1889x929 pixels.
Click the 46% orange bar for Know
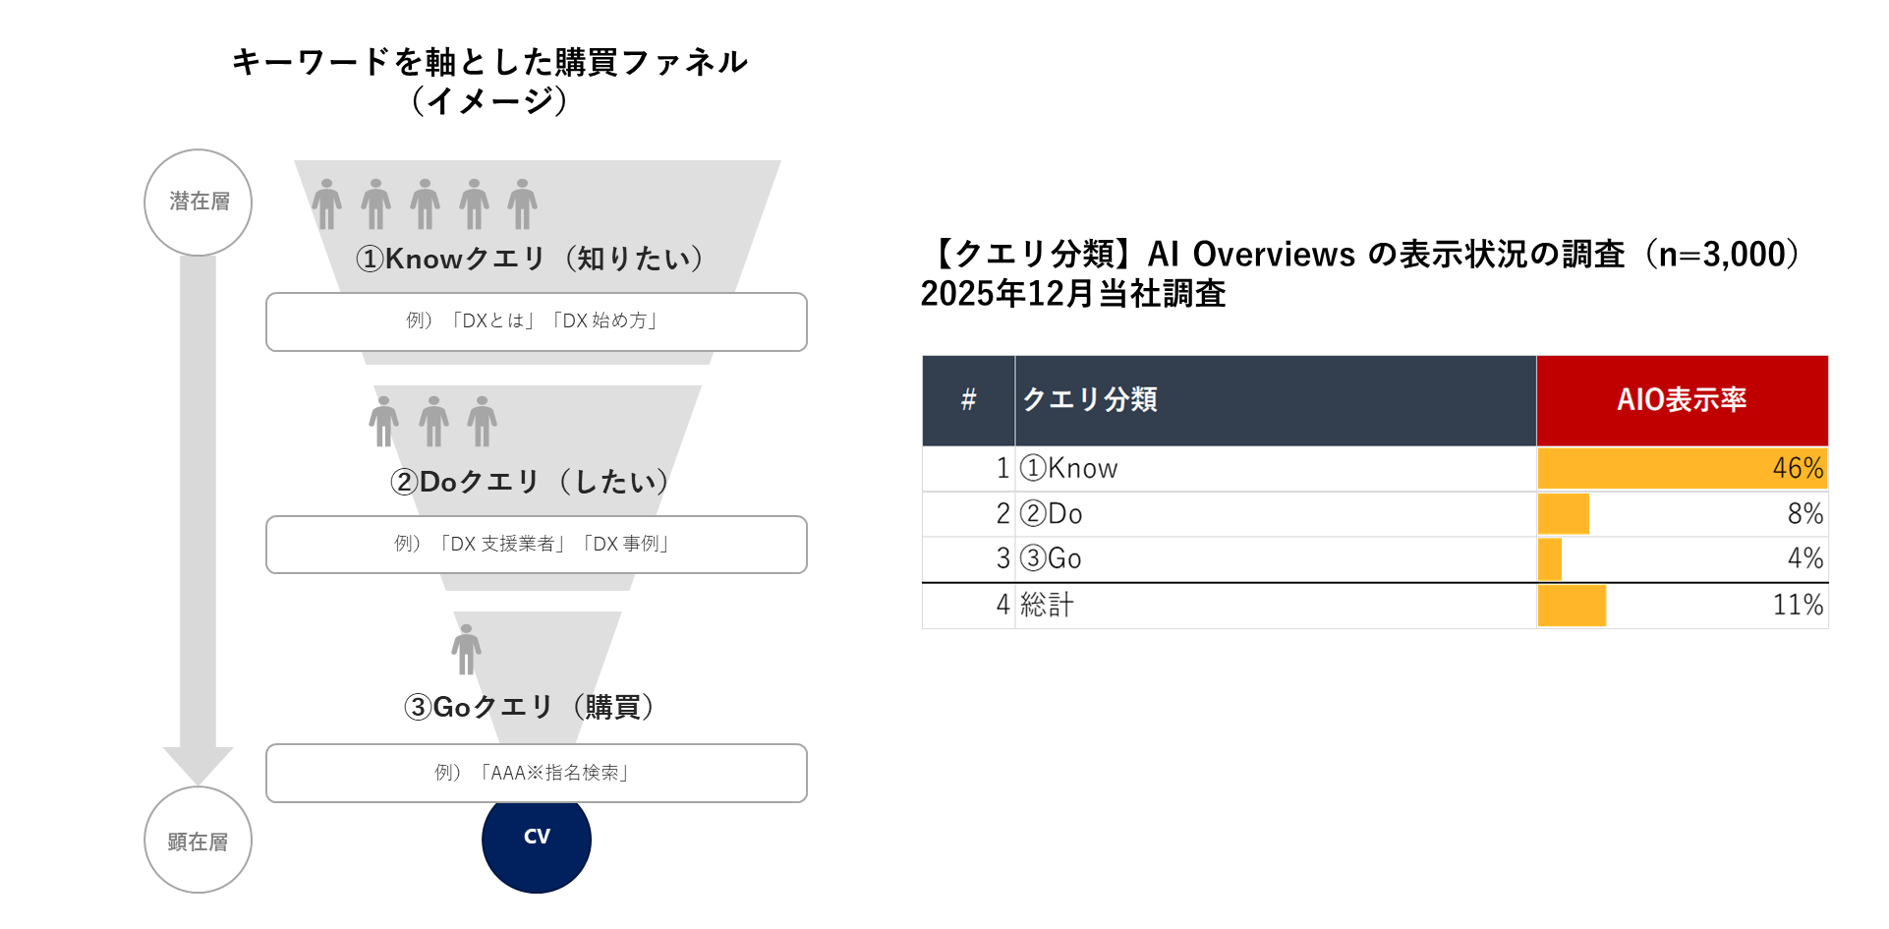pos(1681,469)
